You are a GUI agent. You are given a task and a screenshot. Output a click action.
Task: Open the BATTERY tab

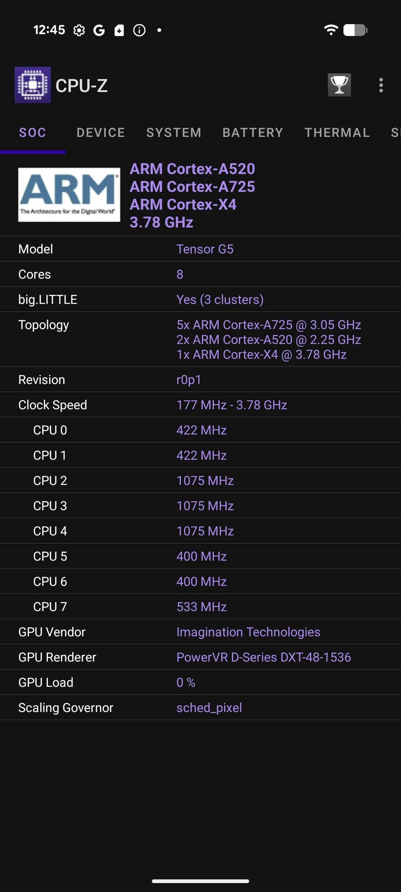(x=253, y=132)
